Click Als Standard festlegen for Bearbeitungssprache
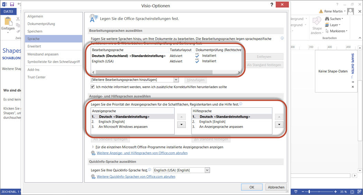363x195 pixels. [x=264, y=65]
